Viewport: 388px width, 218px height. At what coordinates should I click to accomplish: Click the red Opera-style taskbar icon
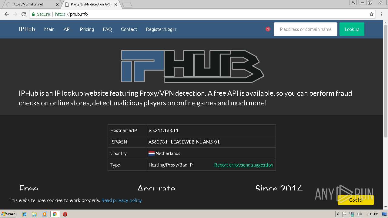(x=65, y=214)
